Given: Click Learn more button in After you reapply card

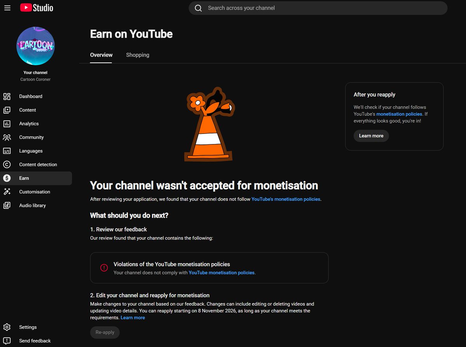Looking at the screenshot, I should 371,136.
